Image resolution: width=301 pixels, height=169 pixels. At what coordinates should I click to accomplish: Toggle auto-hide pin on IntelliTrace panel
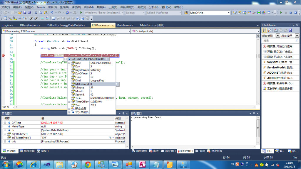coord(294,25)
